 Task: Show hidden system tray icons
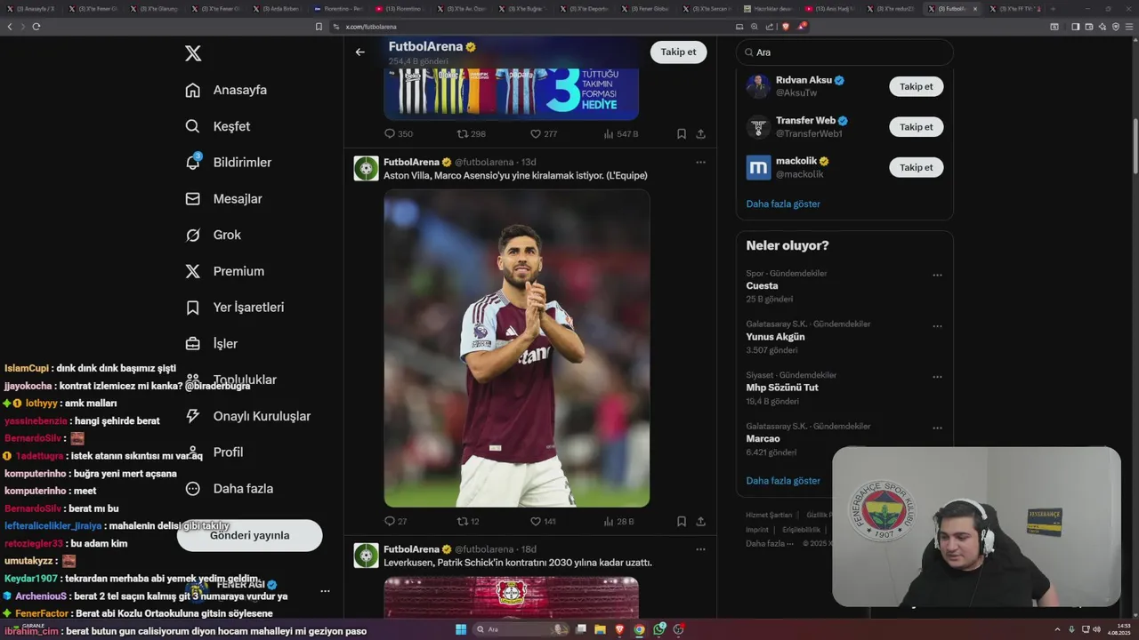[1059, 629]
